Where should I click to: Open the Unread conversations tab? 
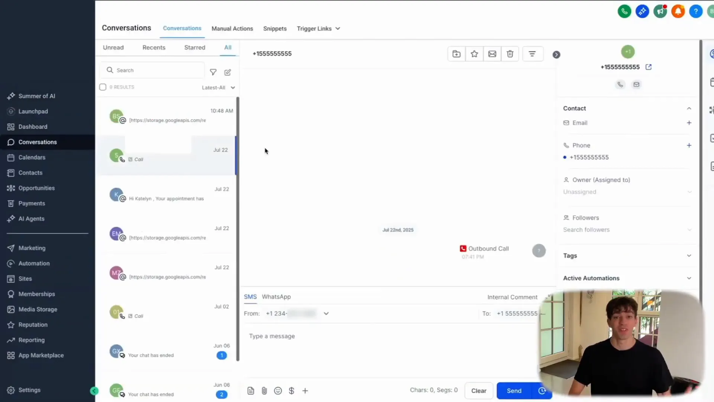point(113,47)
